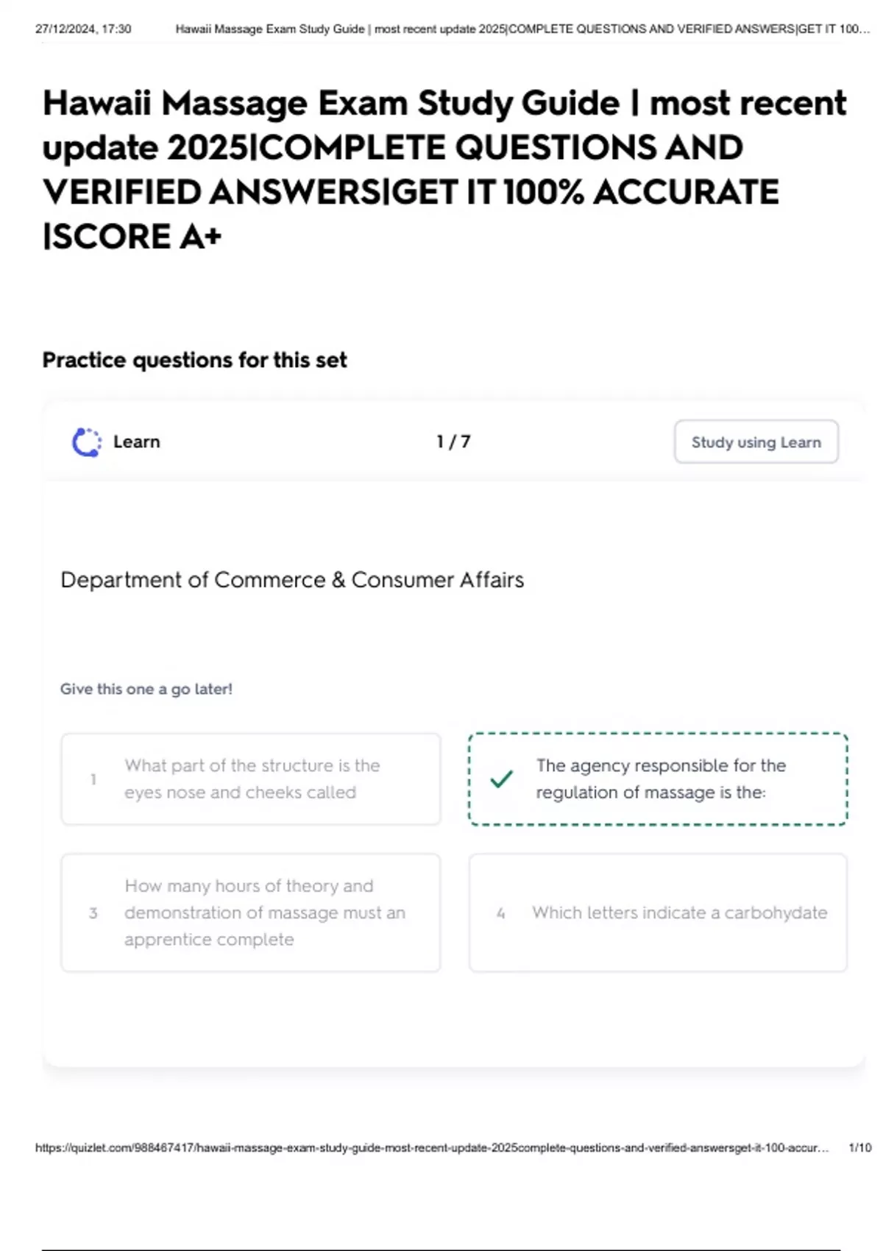The height and width of the screenshot is (1251, 883).
Task: Select the Which letters indicate a carbohydate answer
Action: coord(658,912)
